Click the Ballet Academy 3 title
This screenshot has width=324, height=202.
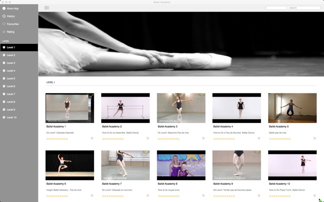168,126
